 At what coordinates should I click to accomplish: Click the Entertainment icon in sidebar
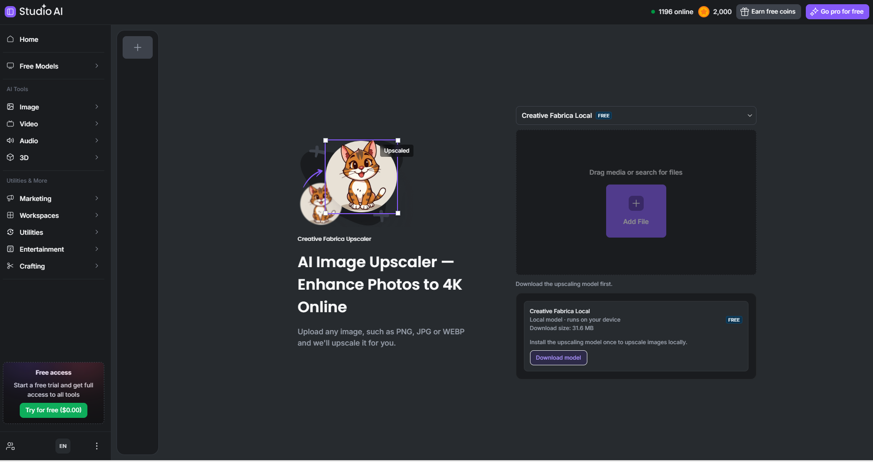[x=10, y=249]
